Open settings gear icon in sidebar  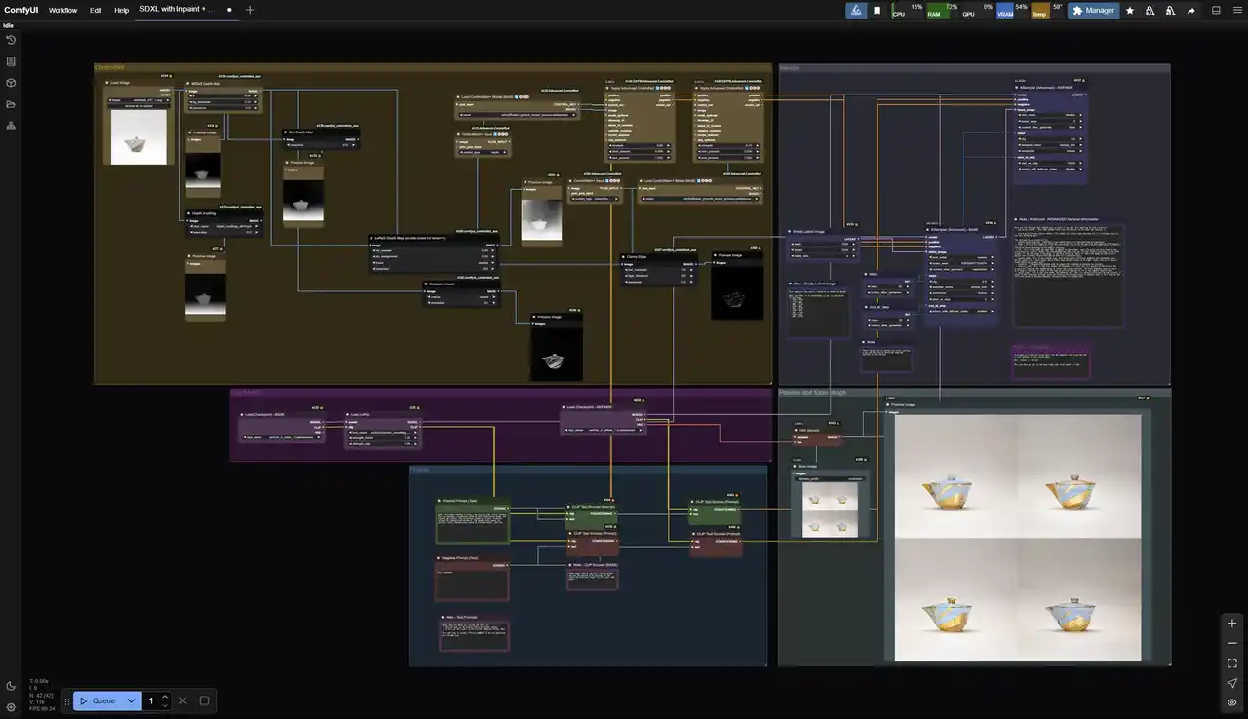click(11, 707)
